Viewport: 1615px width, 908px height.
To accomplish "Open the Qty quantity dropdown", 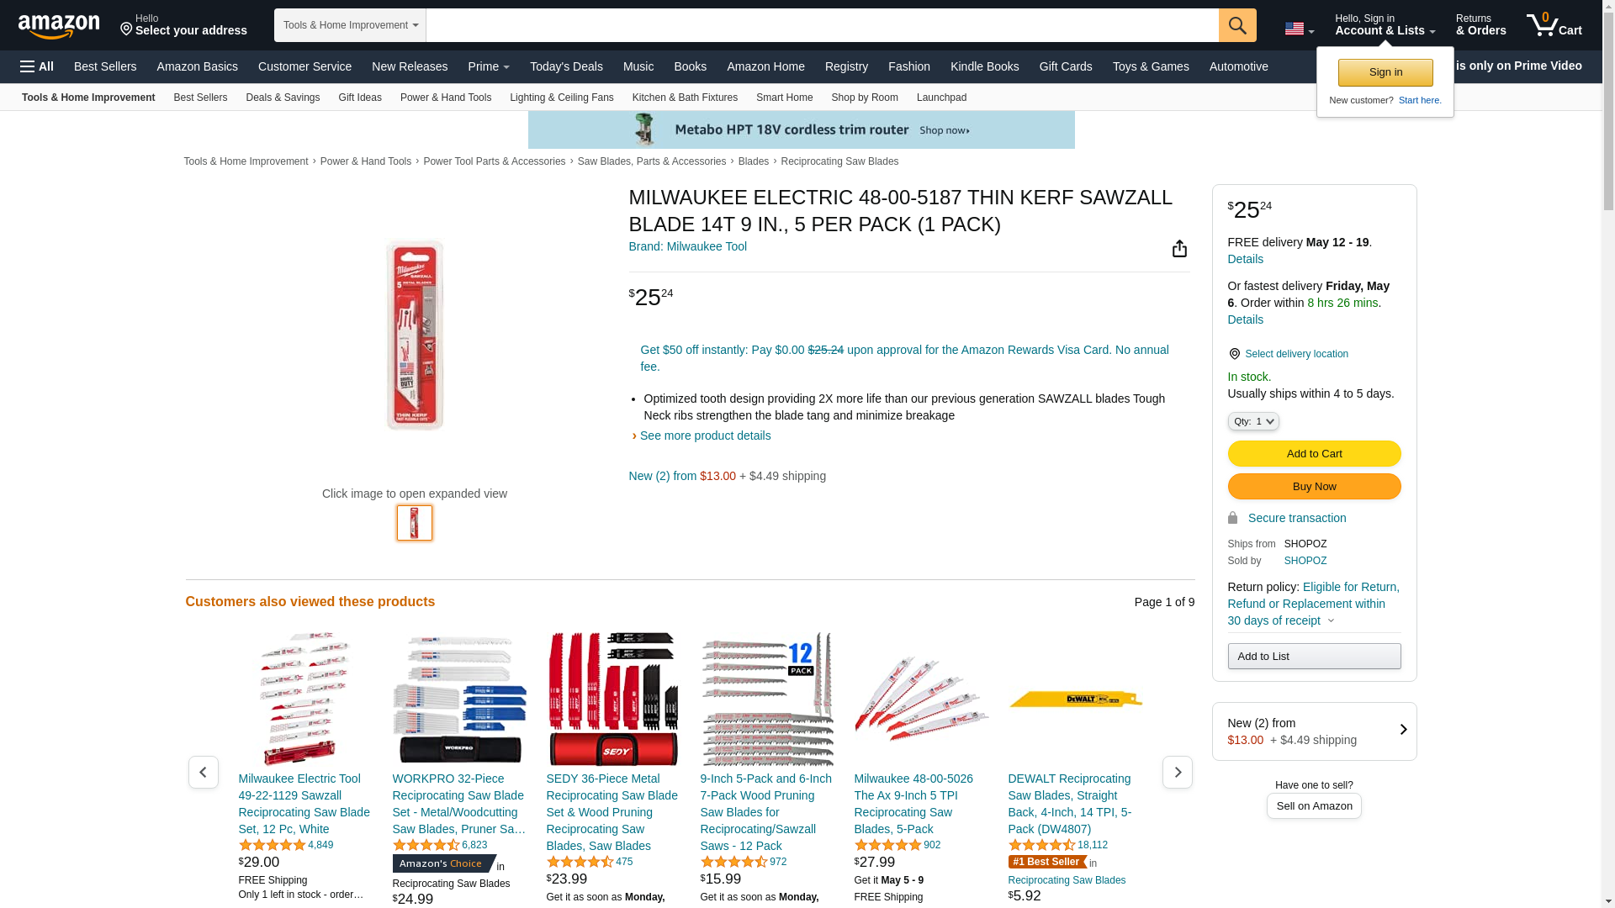I will (x=1253, y=421).
